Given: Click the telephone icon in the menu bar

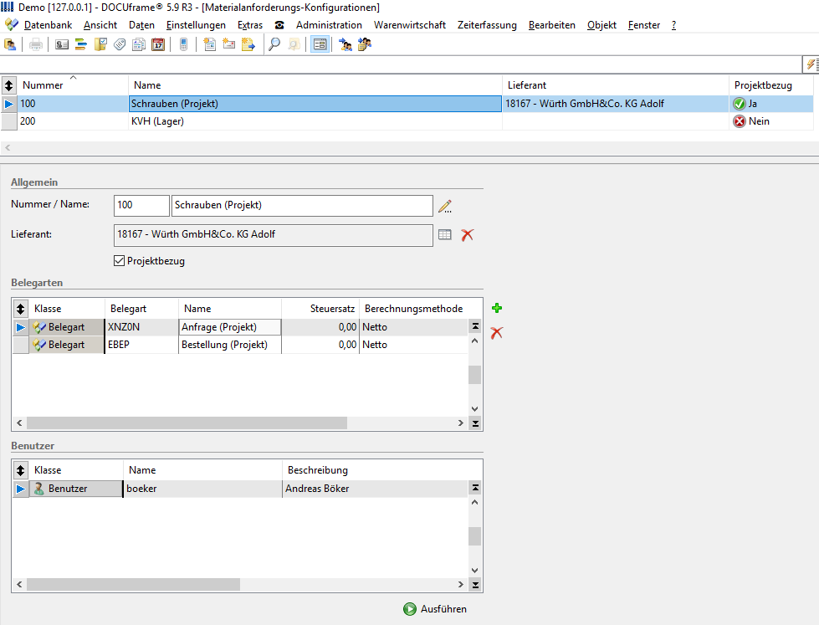Looking at the screenshot, I should 279,25.
